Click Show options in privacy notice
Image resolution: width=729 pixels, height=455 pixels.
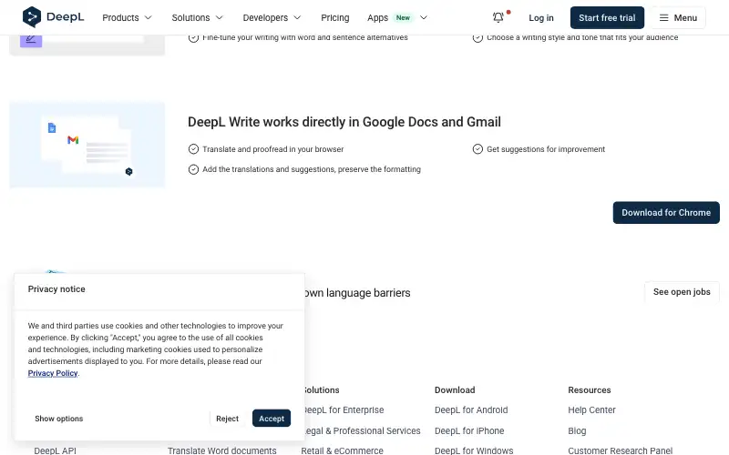[59, 419]
